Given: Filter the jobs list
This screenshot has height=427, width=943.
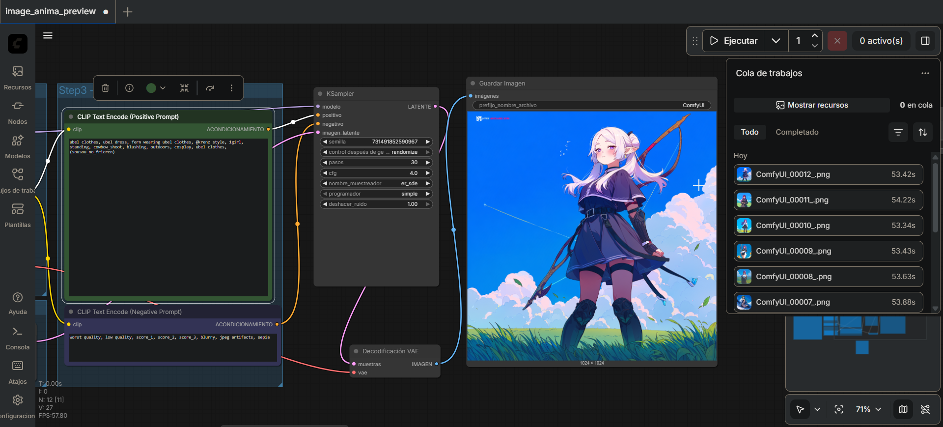Looking at the screenshot, I should pyautogui.click(x=898, y=132).
